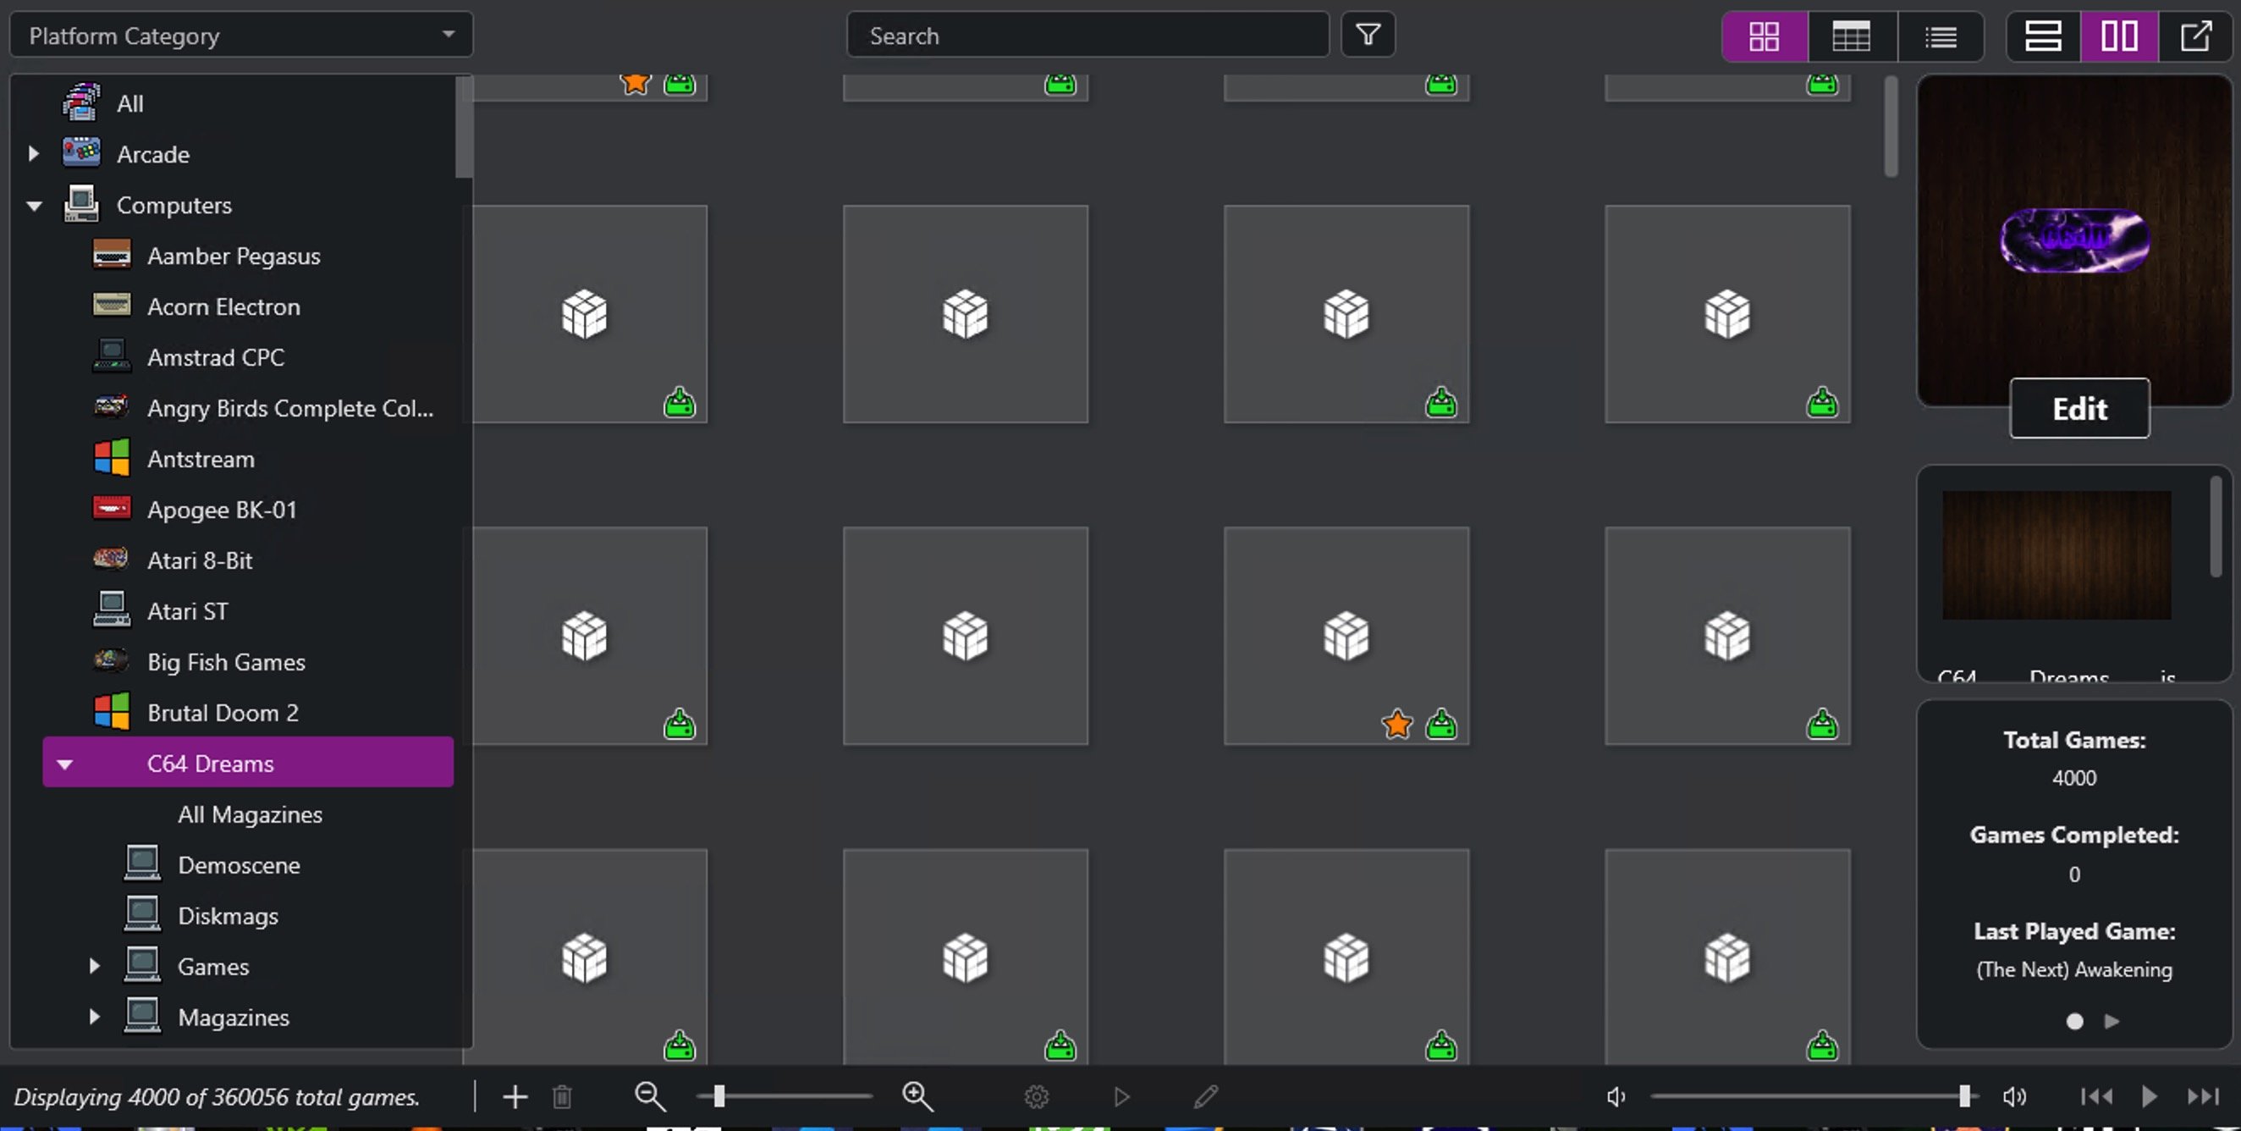Click the launch game play icon
2241x1131 pixels.
coord(1121,1097)
